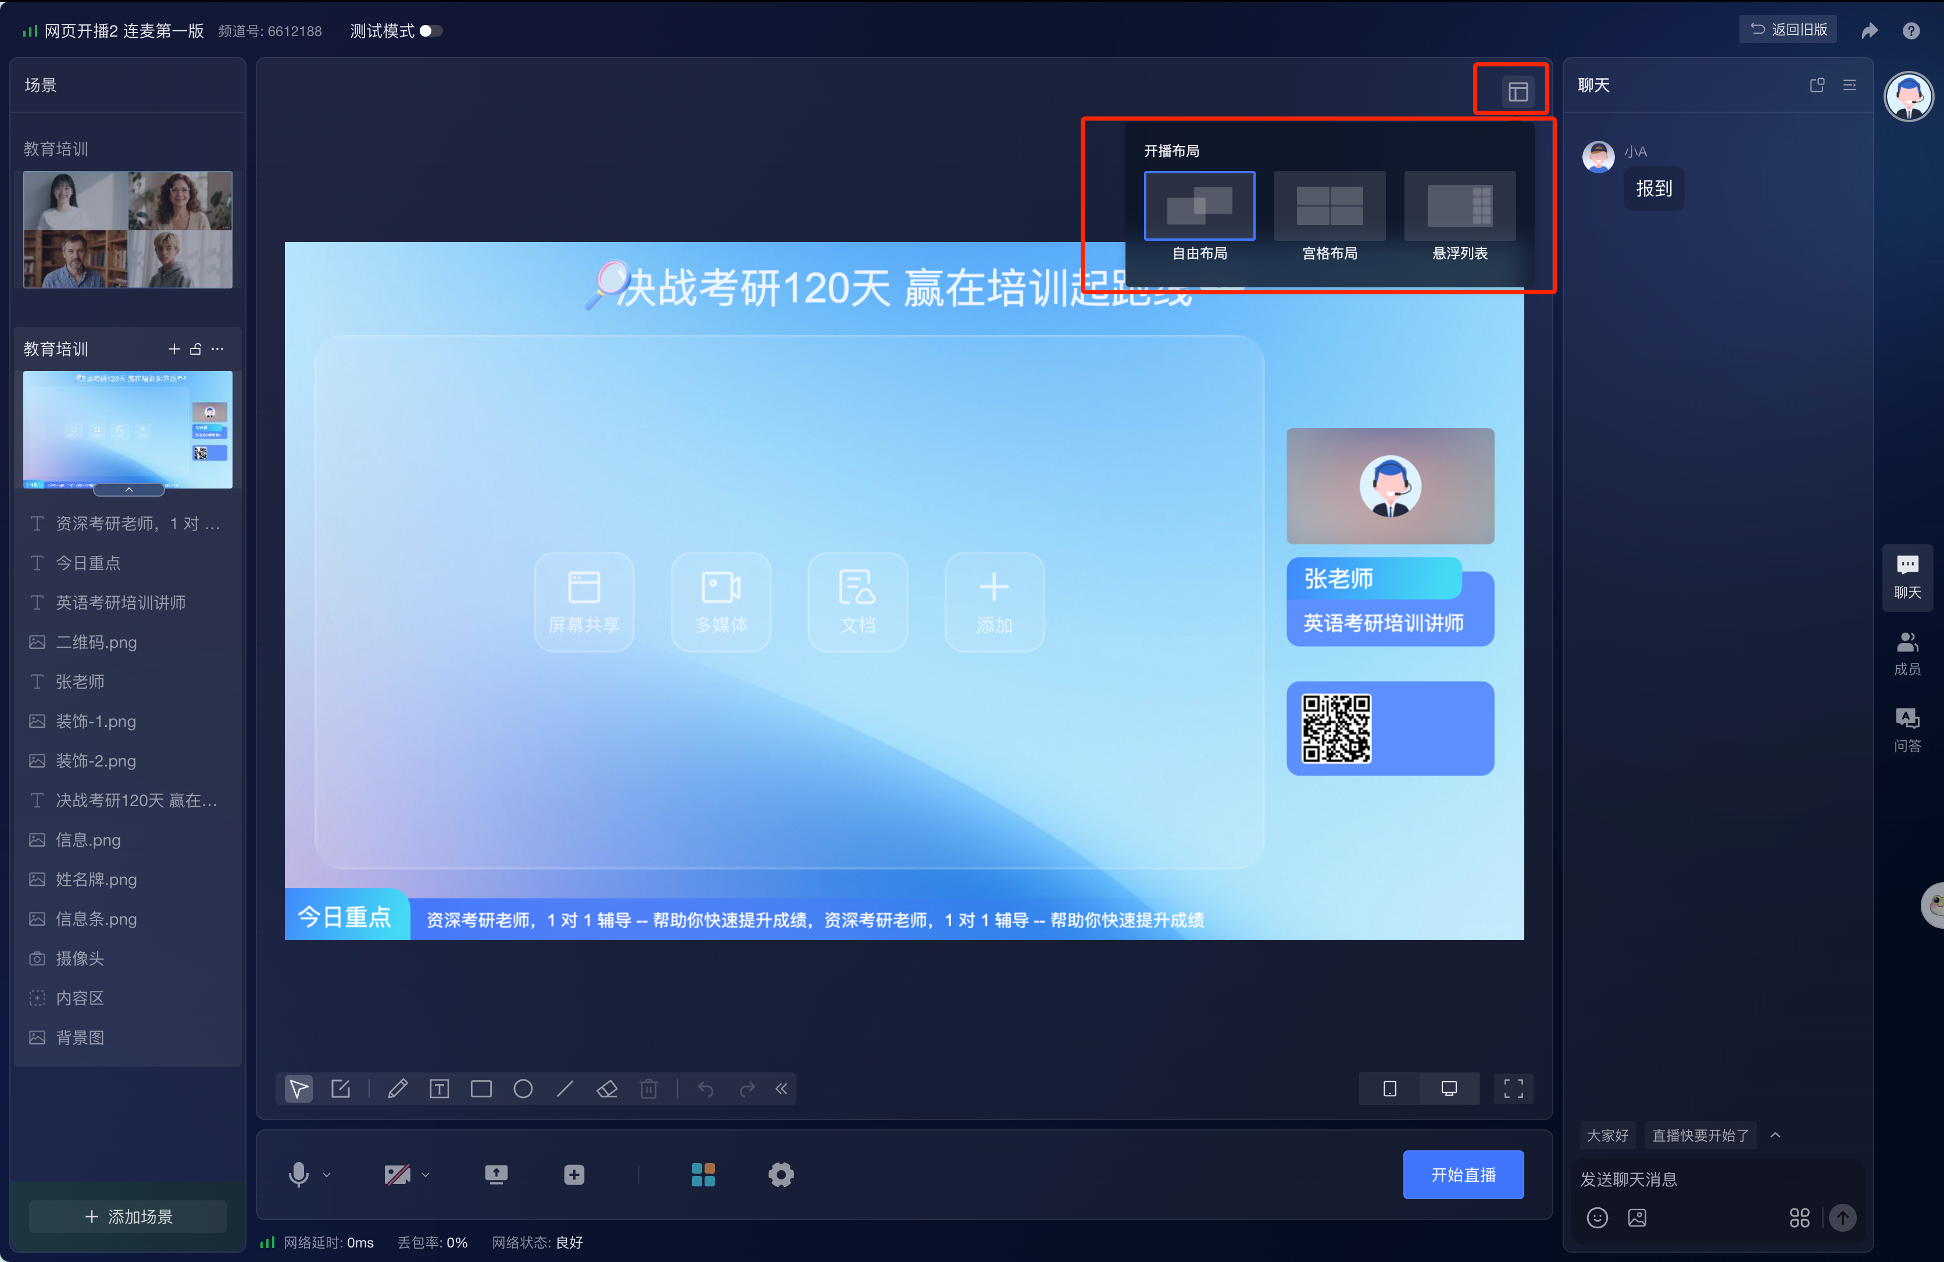Collapse the scene layer list chevron
This screenshot has width=1944, height=1262.
[129, 490]
